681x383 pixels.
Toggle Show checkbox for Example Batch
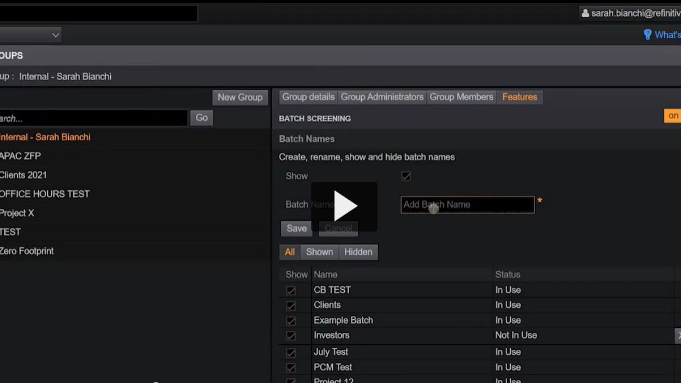291,321
